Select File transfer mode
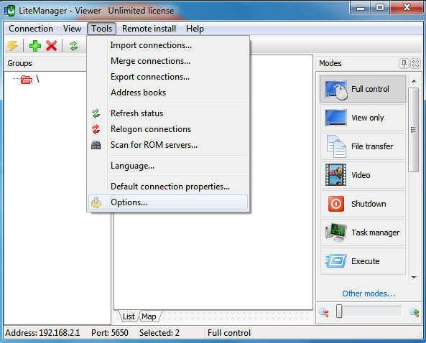Image resolution: width=426 pixels, height=343 pixels. pos(363,146)
